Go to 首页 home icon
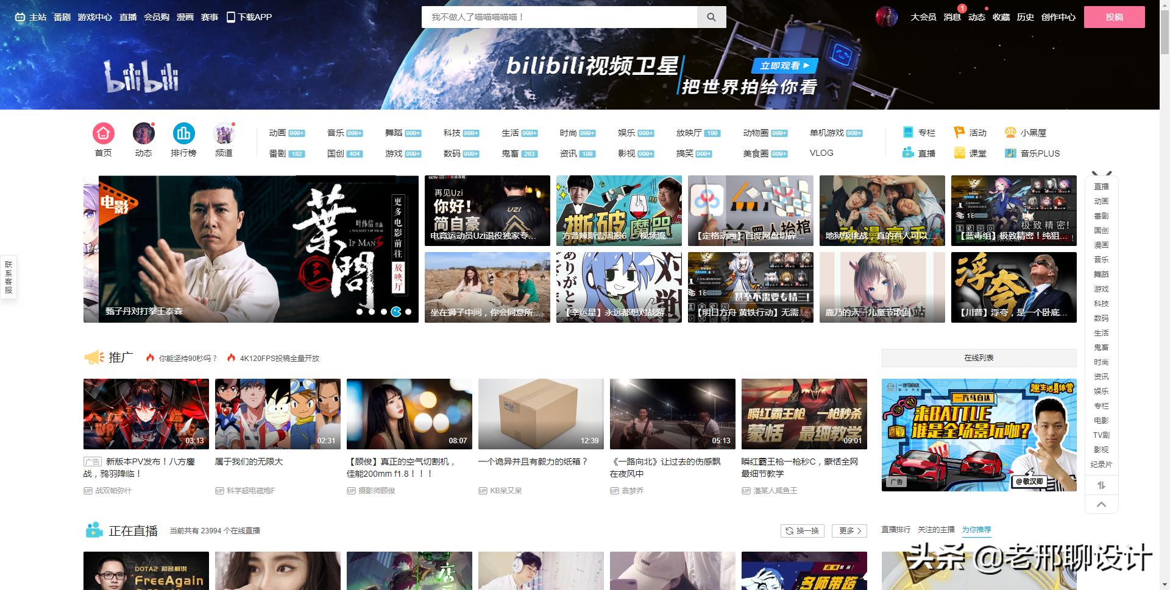 pos(104,133)
